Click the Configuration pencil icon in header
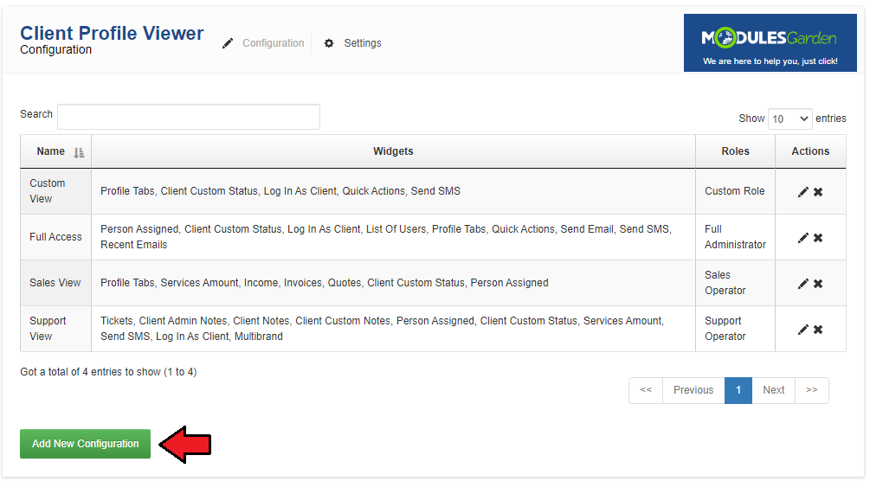Screen dimensions: 870x481 [228, 43]
